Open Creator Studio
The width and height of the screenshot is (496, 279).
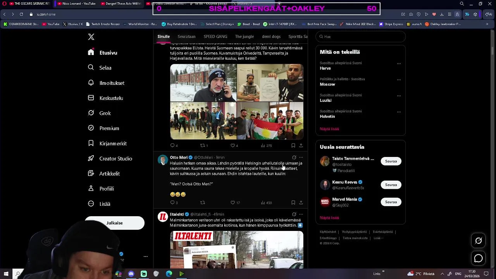(110, 158)
